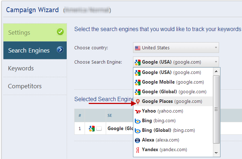The height and width of the screenshot is (159, 242).
Task: Click the Google icon in table row 1
Action: point(92,129)
